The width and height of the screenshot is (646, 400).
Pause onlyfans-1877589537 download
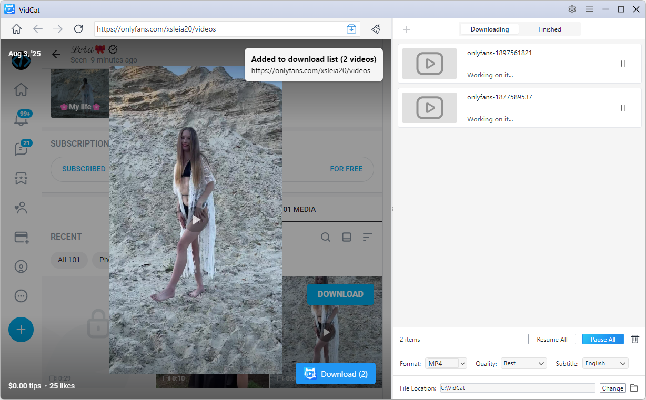623,108
